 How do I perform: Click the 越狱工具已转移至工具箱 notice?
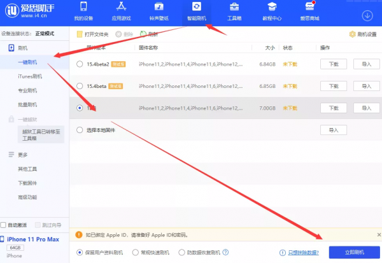pyautogui.click(x=41, y=134)
